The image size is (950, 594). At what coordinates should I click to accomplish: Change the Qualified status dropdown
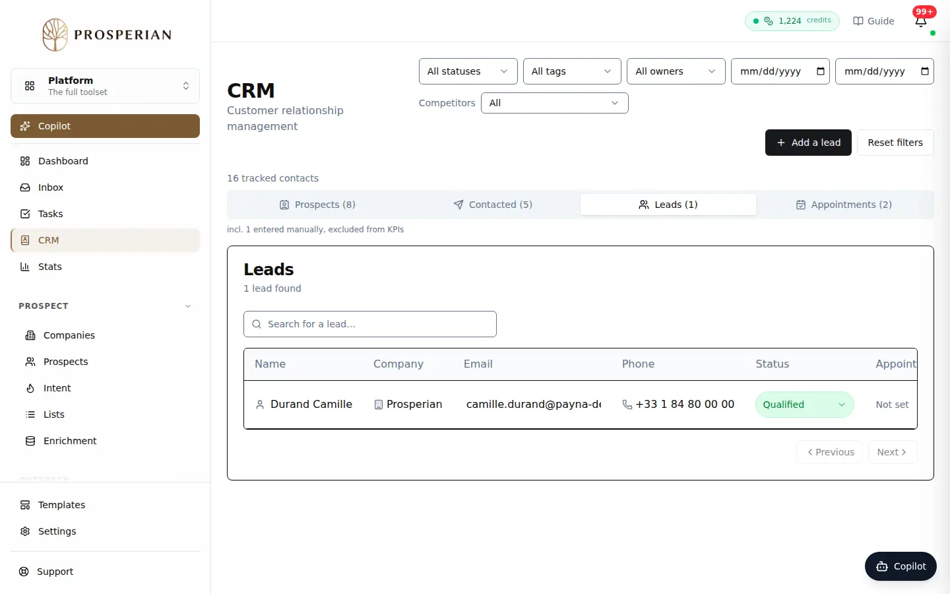(x=804, y=405)
